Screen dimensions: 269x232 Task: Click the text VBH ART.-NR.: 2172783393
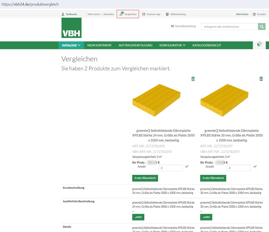tap(152, 152)
